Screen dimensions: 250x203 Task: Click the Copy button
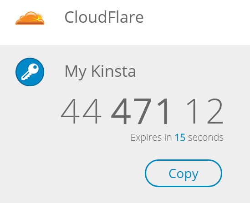click(x=184, y=173)
